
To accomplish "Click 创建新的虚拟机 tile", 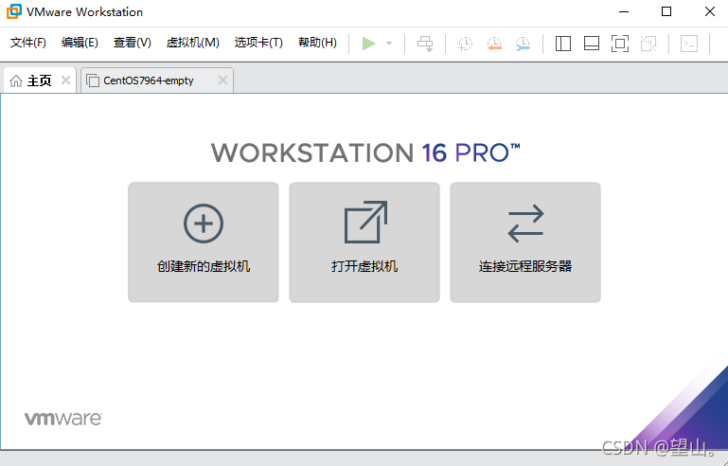I will coord(204,242).
